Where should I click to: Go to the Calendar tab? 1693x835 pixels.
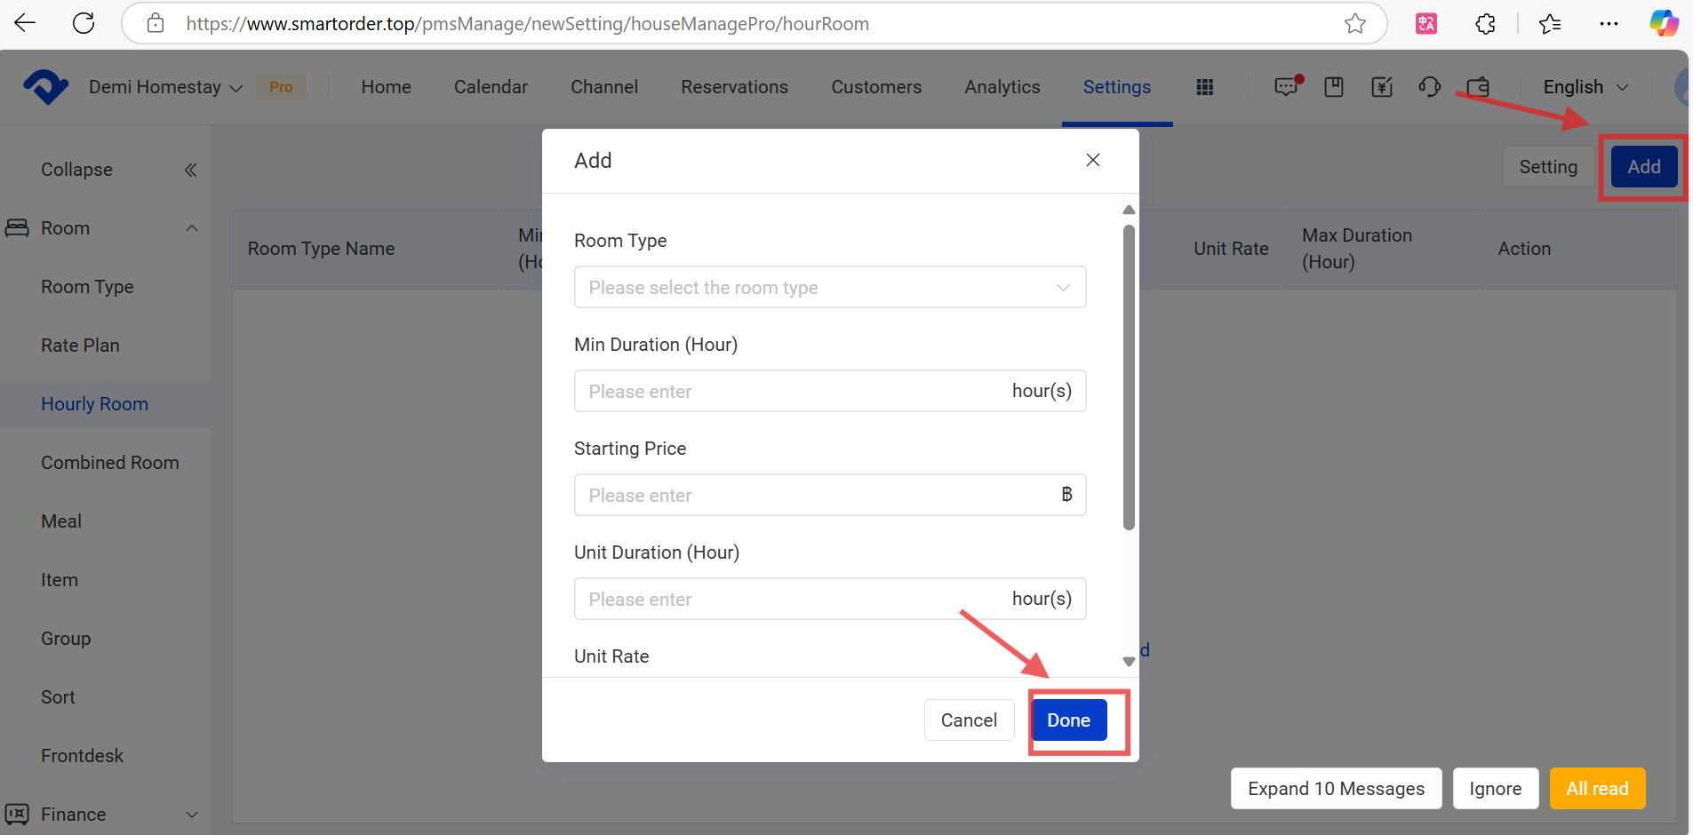[491, 87]
